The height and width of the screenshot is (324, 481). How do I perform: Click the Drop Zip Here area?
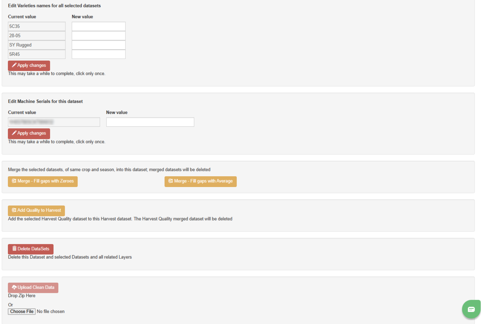pos(22,296)
